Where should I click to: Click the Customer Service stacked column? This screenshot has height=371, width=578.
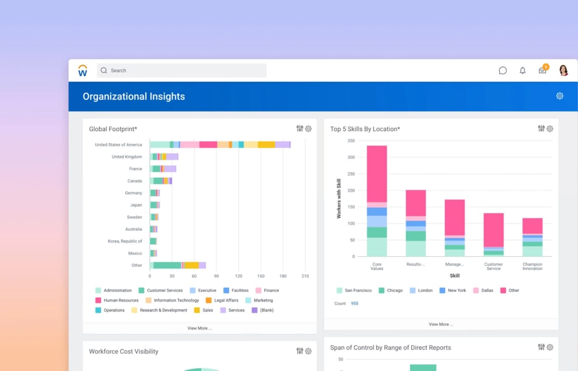494,235
